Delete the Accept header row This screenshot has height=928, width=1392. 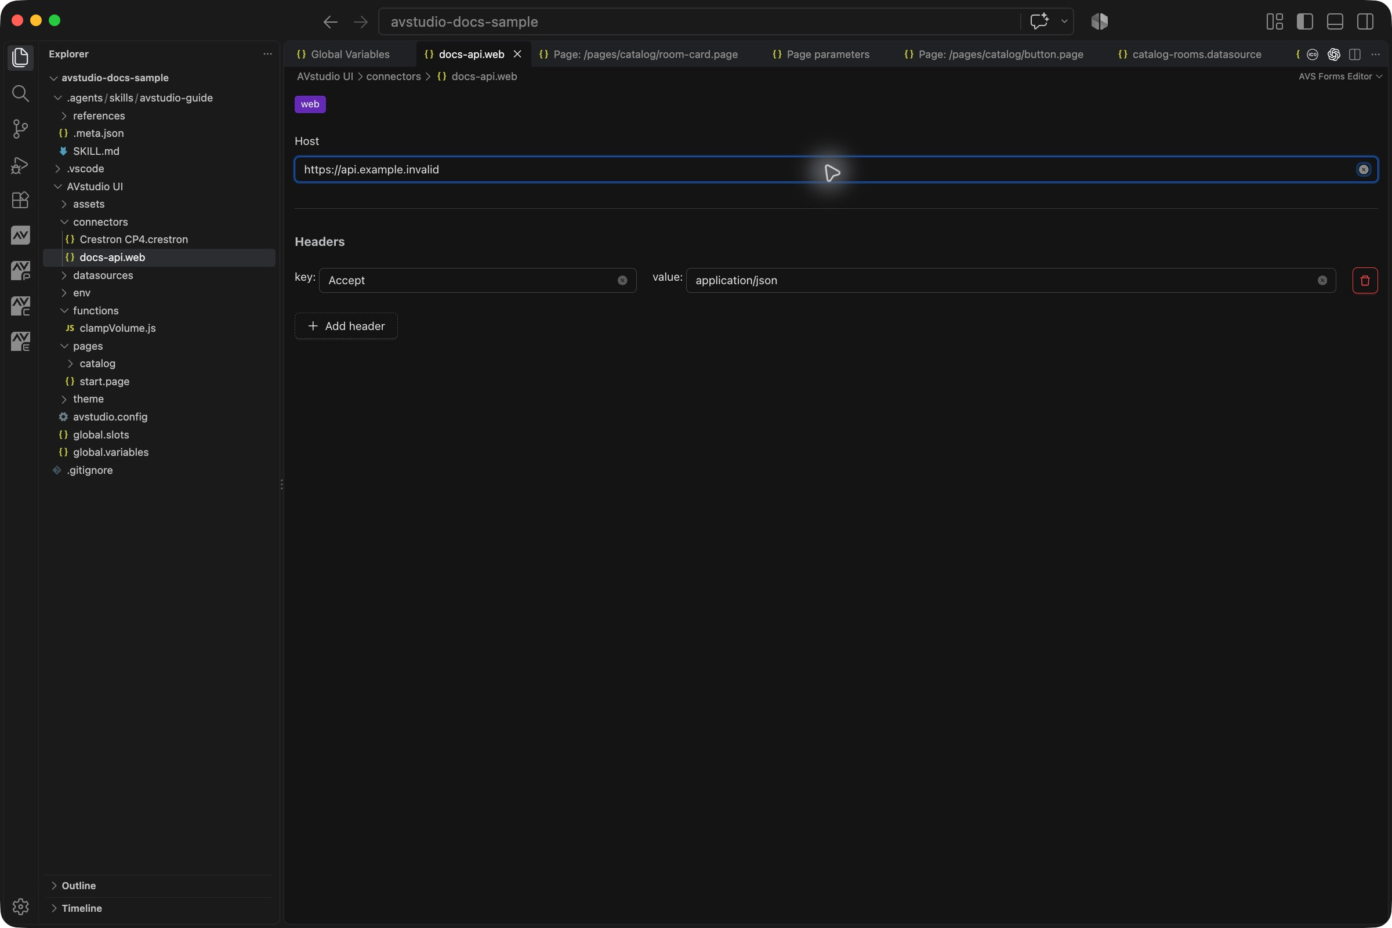point(1365,281)
